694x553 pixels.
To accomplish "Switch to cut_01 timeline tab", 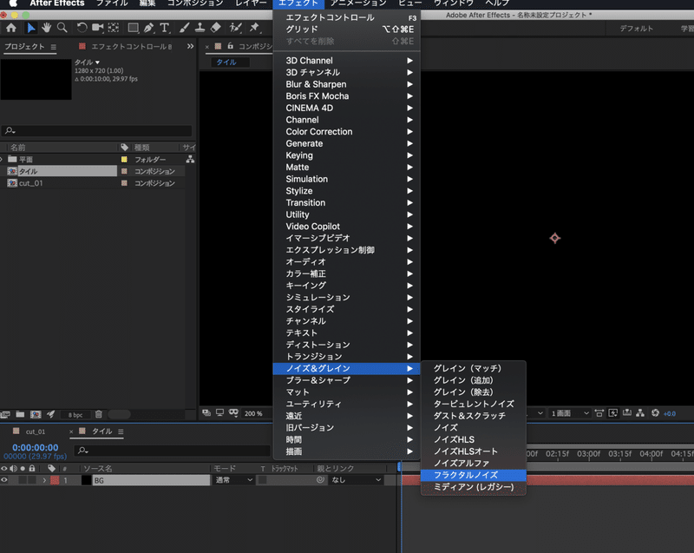I will pos(35,431).
